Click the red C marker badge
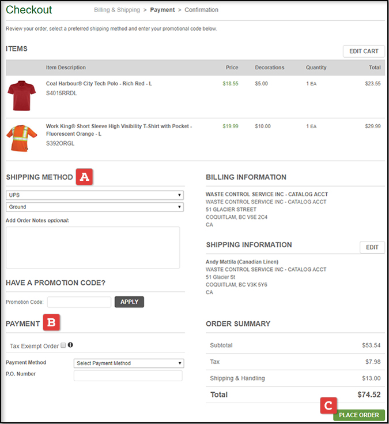389x424 pixels. (x=328, y=407)
